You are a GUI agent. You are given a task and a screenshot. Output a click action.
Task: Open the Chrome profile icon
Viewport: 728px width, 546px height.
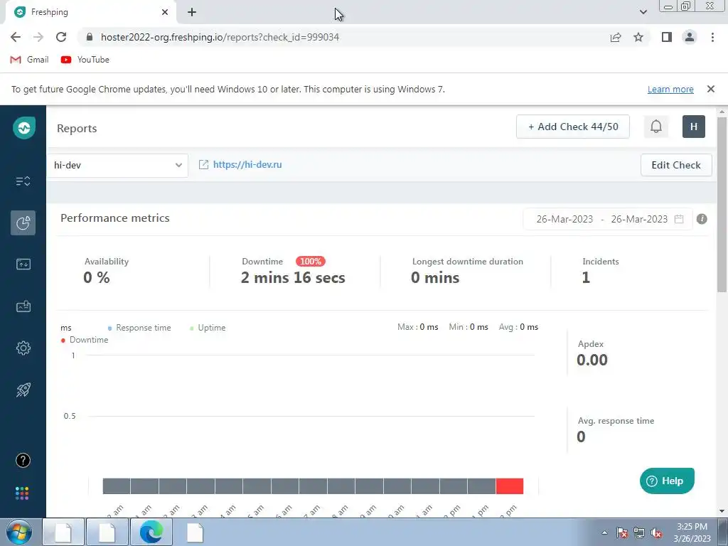tap(690, 37)
